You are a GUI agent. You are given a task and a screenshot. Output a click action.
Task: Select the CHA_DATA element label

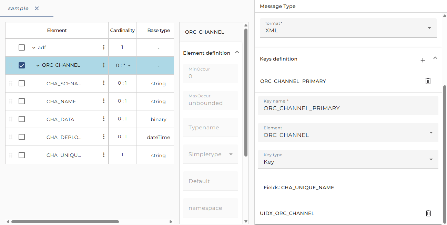point(60,119)
